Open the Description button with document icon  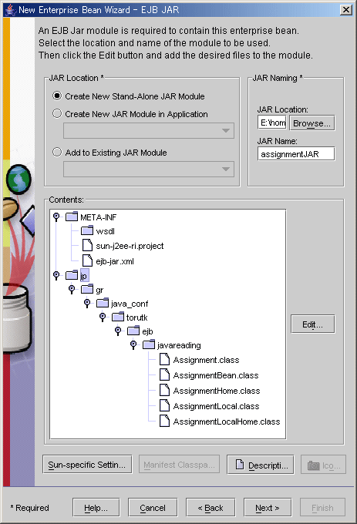point(261,465)
